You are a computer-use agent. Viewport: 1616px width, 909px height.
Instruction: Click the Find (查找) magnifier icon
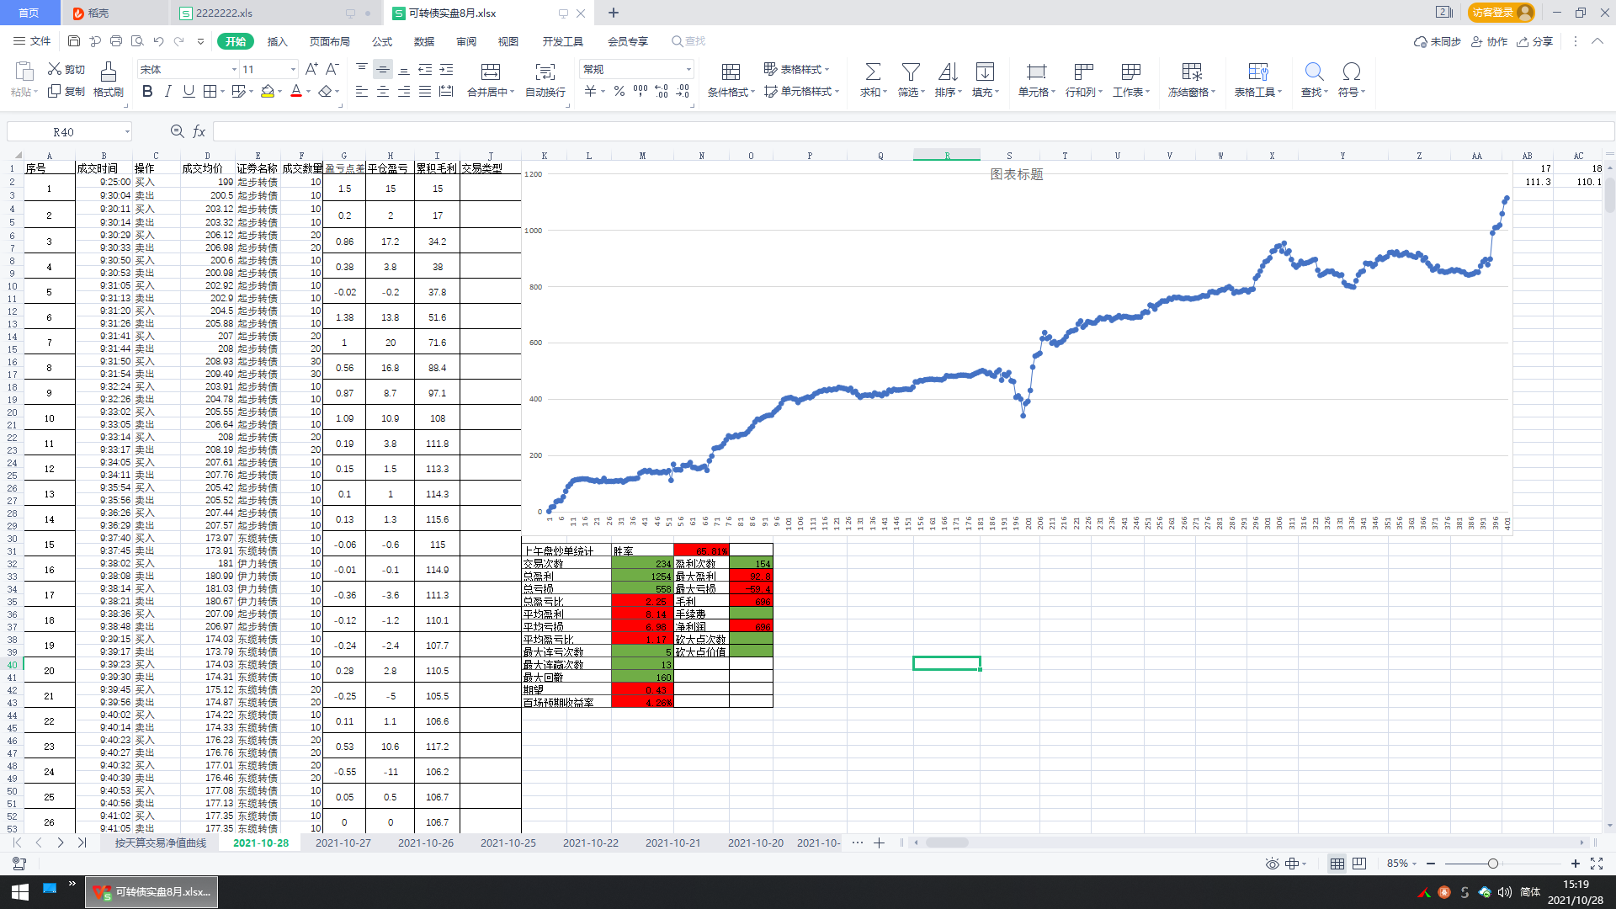[x=1314, y=72]
